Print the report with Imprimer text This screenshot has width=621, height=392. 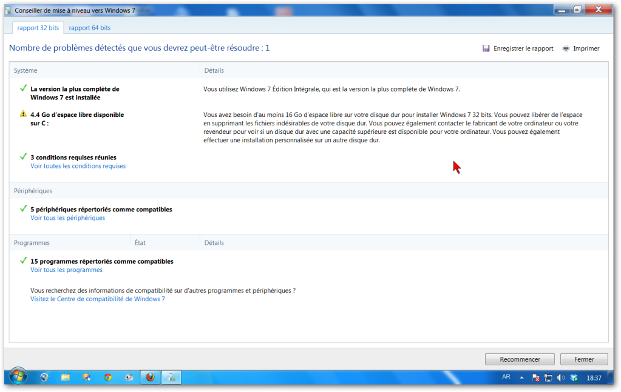[x=586, y=48]
